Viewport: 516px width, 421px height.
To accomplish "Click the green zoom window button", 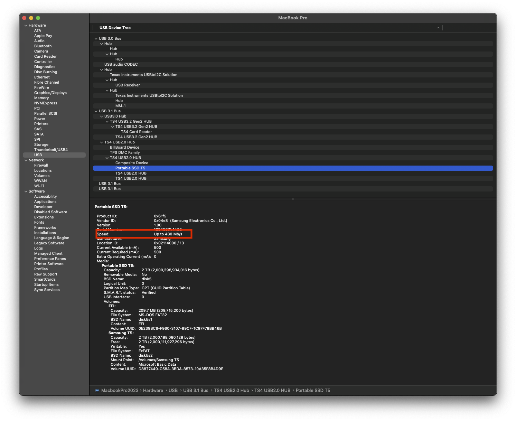I will click(x=38, y=18).
